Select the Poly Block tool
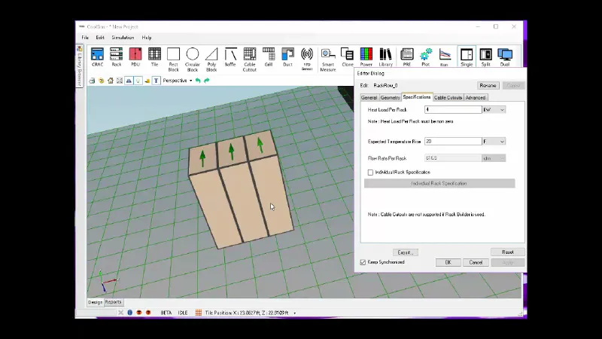 point(211,60)
